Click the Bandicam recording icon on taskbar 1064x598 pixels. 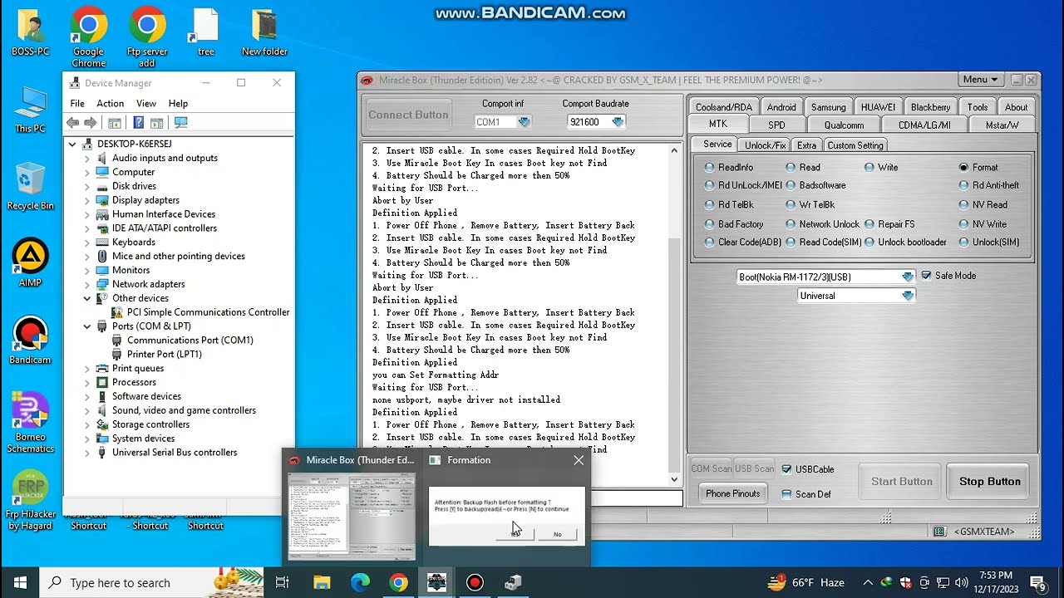coord(475,582)
